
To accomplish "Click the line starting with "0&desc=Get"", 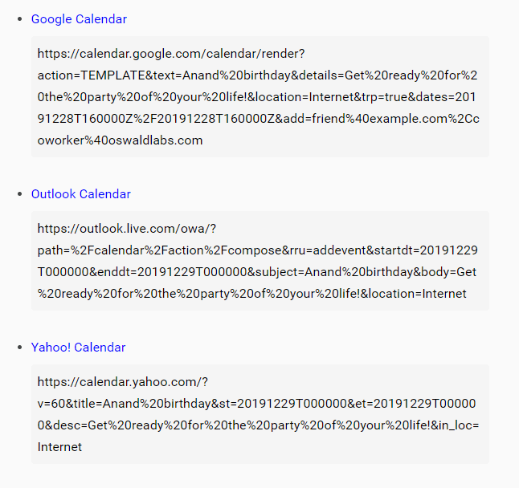I will [257, 425].
